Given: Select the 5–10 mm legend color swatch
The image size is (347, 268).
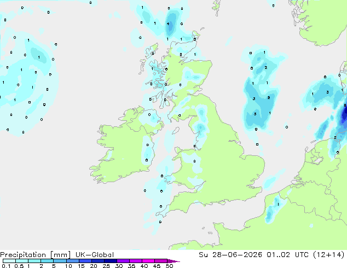Looking at the screenshot, I should tap(60, 261).
